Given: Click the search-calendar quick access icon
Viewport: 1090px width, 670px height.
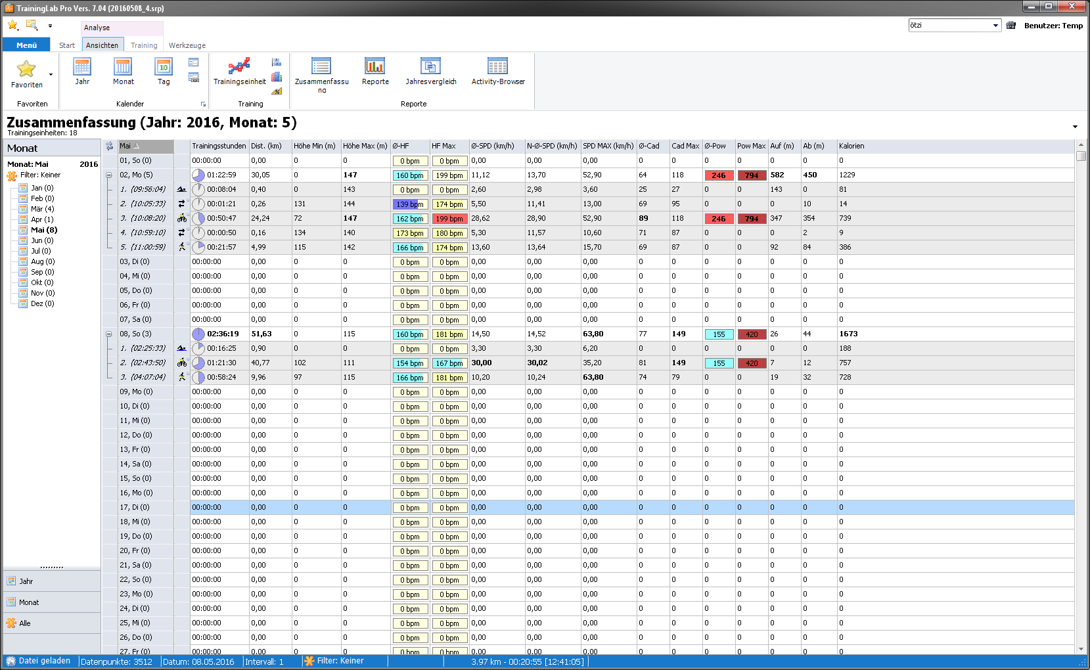Looking at the screenshot, I should click(32, 25).
